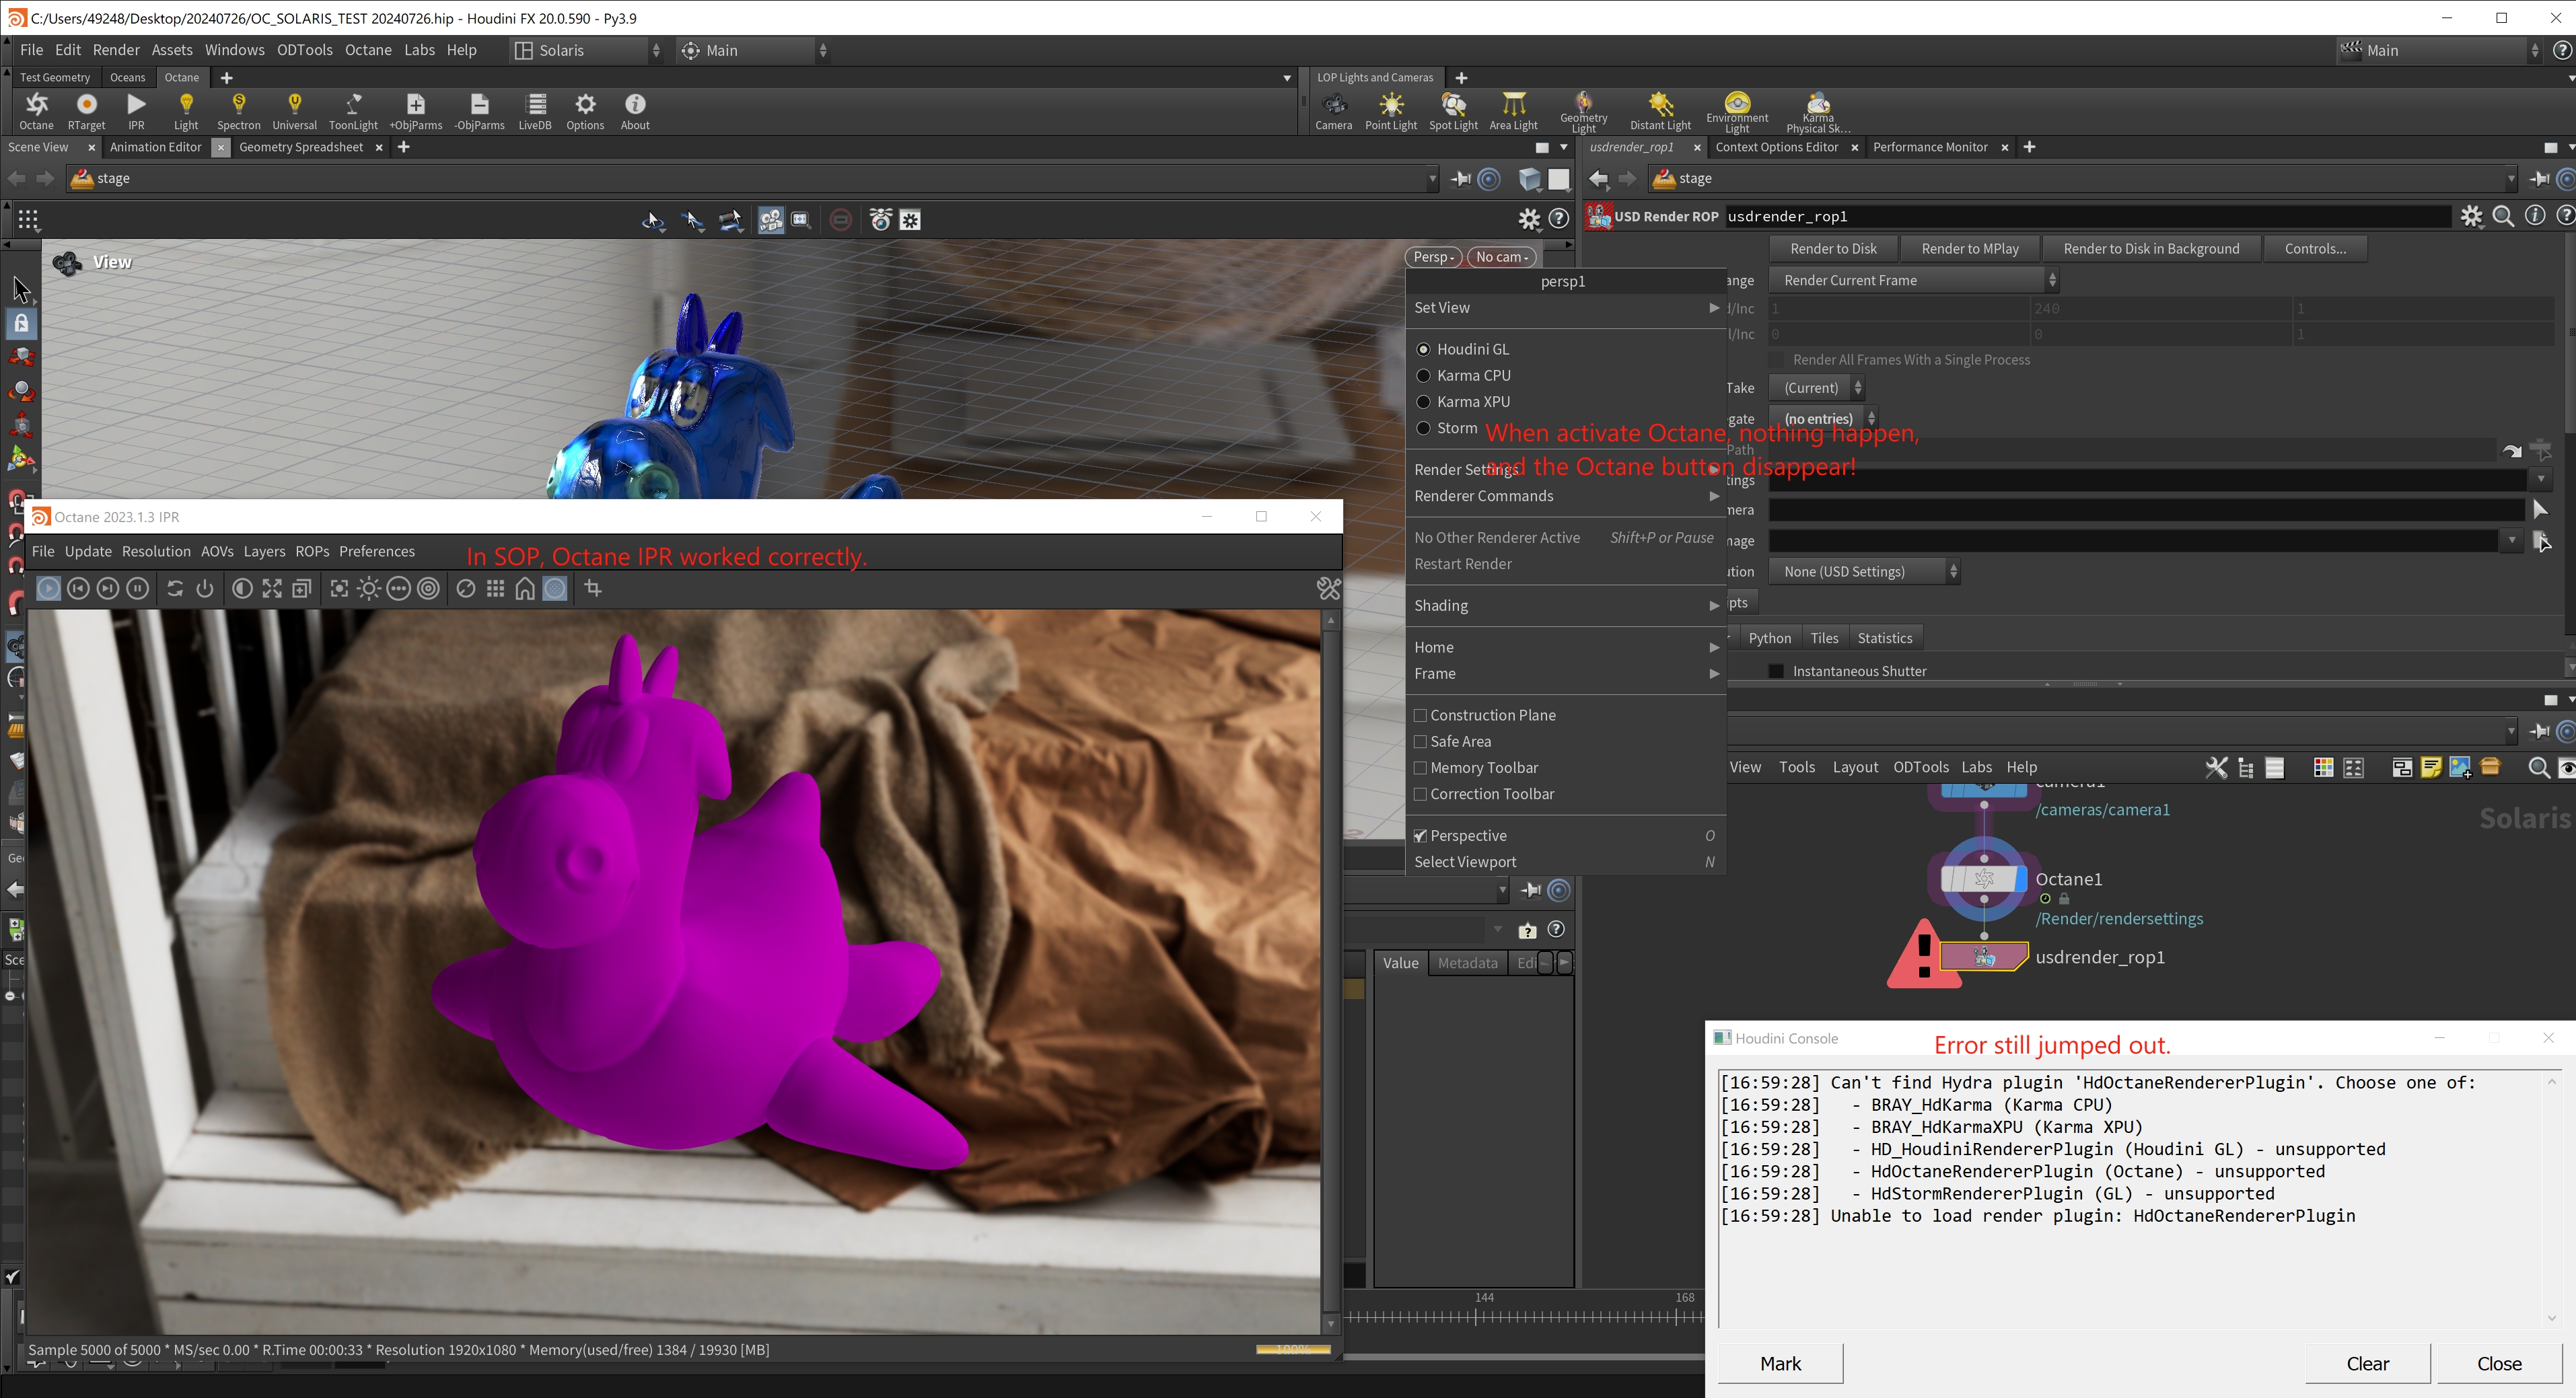Click the Octane shelf tool icon
This screenshot has height=1398, width=2576.
(36, 105)
